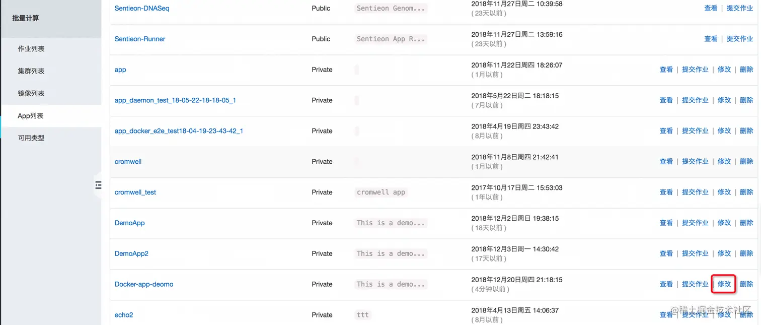Click the date 2017年10月17日周二 15:53:03

517,187
